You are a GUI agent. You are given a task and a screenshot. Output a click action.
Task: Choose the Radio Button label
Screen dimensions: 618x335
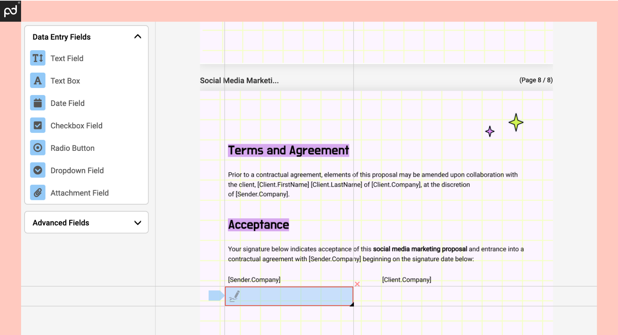pyautogui.click(x=72, y=148)
